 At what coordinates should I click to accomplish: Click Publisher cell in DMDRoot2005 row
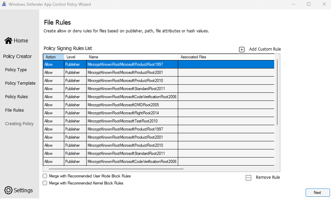(75, 105)
